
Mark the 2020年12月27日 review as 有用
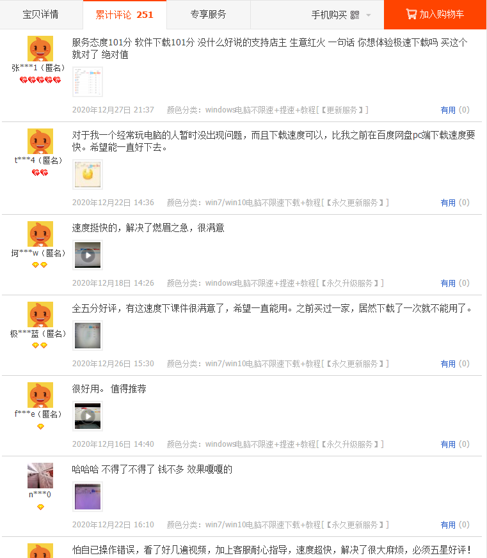point(448,110)
